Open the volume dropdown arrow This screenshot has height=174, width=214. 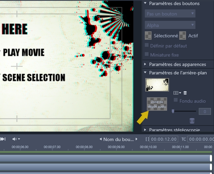19,139
